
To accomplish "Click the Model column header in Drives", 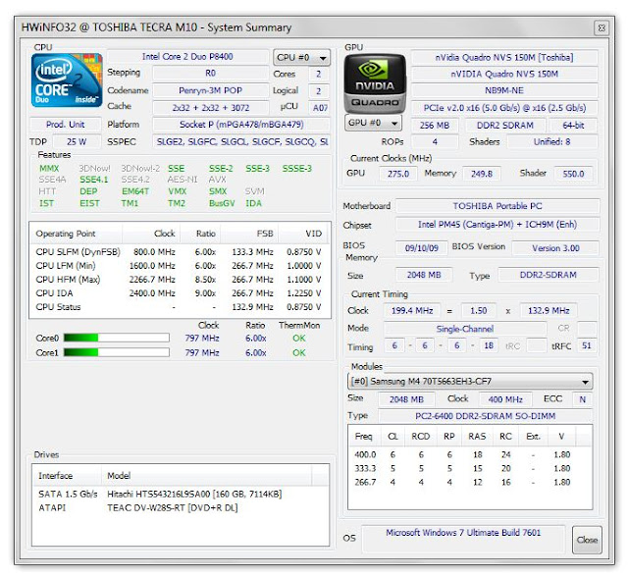I will 206,476.
